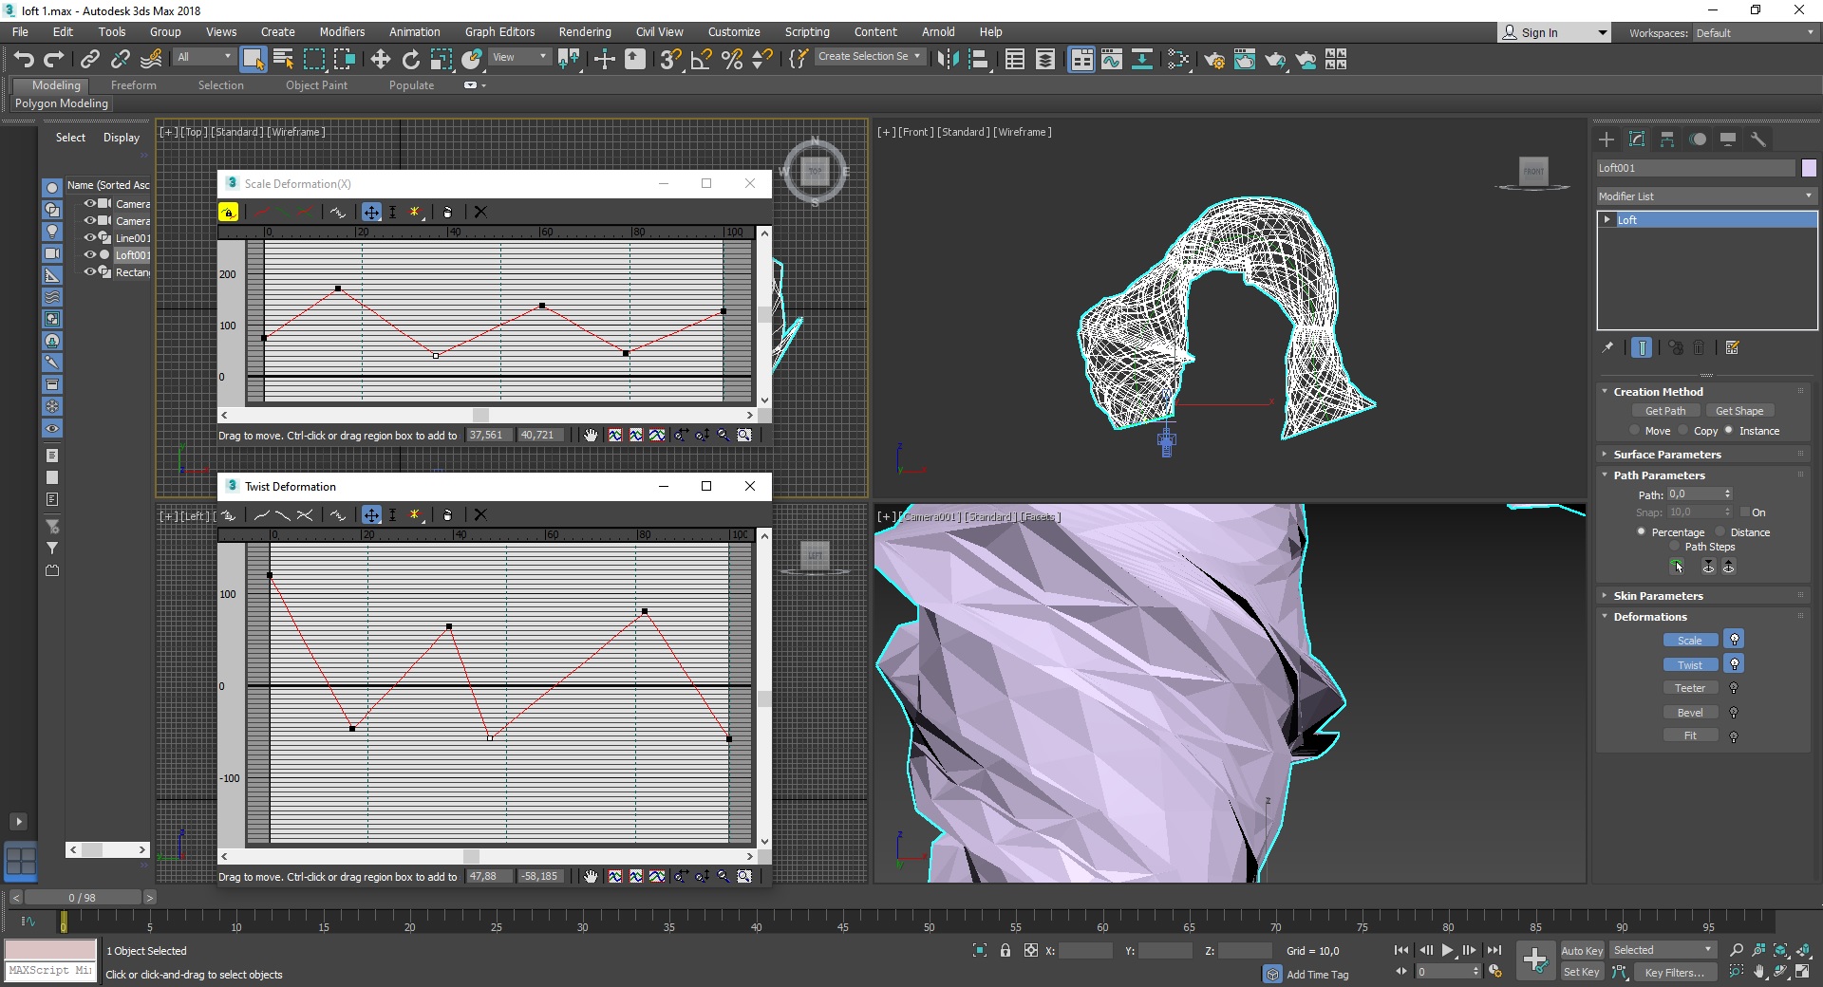
Task: Click Loft001 object color swatch
Action: tap(1809, 168)
